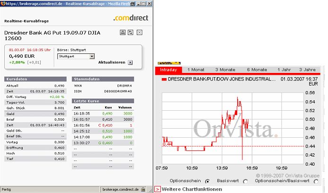Click the Stuttgart dropdown arrow

click(92, 56)
